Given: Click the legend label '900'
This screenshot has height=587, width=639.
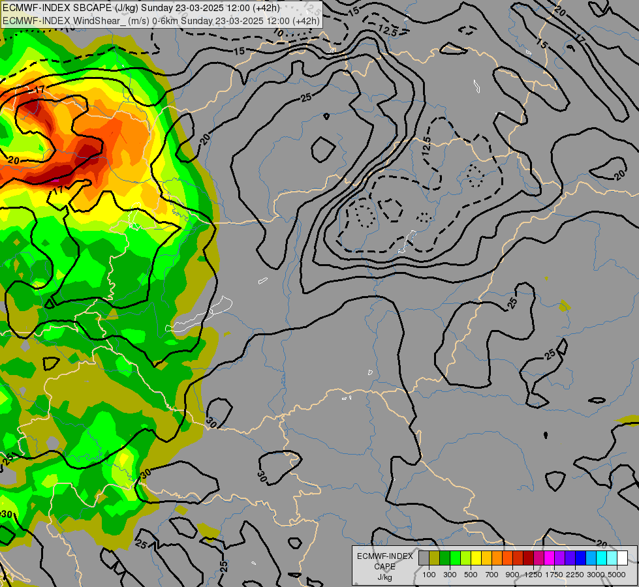Looking at the screenshot, I should point(512,575).
